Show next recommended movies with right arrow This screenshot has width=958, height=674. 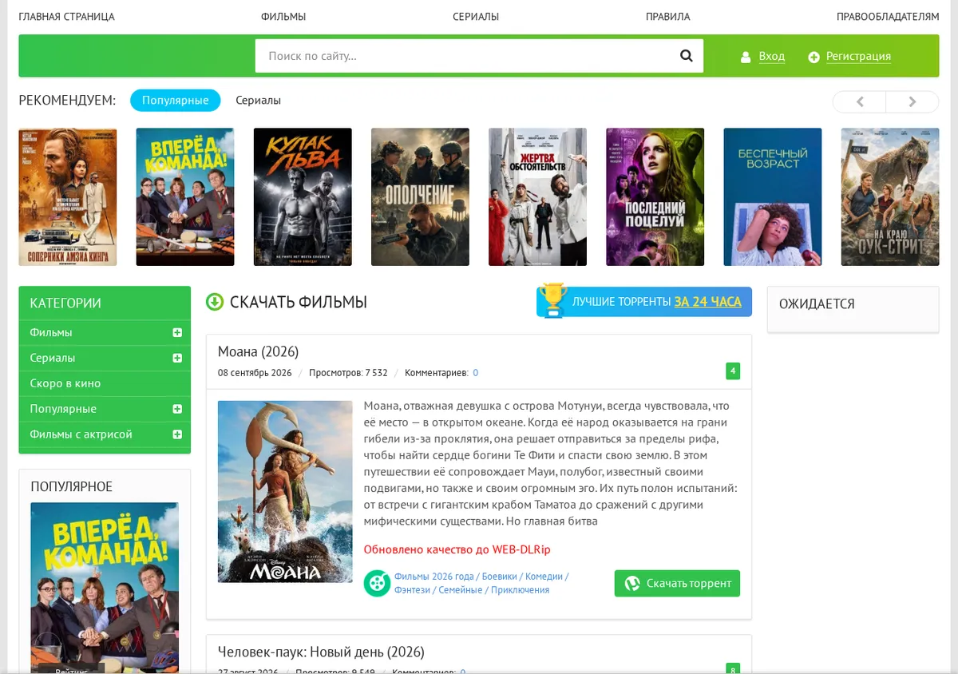912,101
